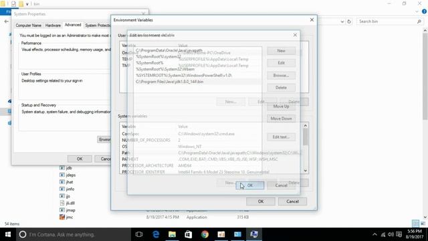Screen dimensions: 428x241
Task: Switch to the Advanced tab
Action: [x=73, y=25]
